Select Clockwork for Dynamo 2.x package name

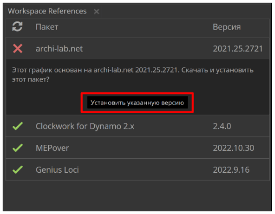click(x=85, y=126)
